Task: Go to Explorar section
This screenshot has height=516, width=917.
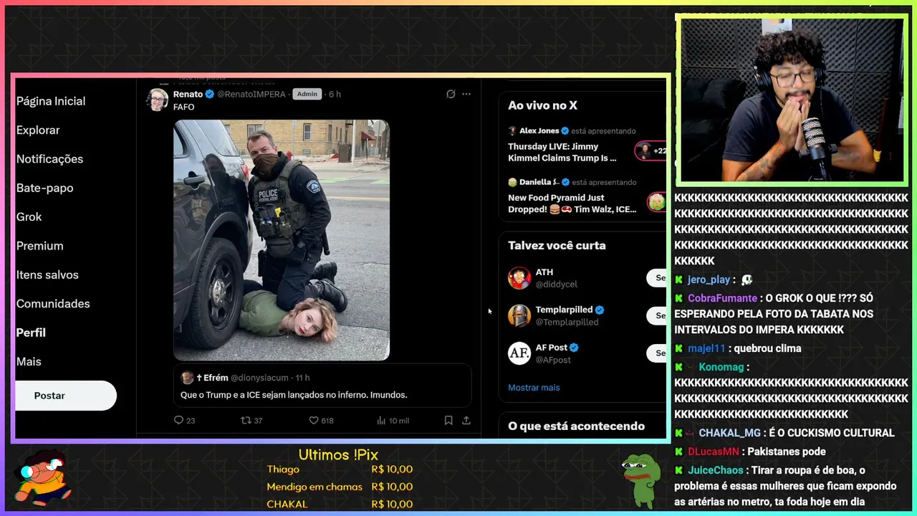Action: [38, 130]
